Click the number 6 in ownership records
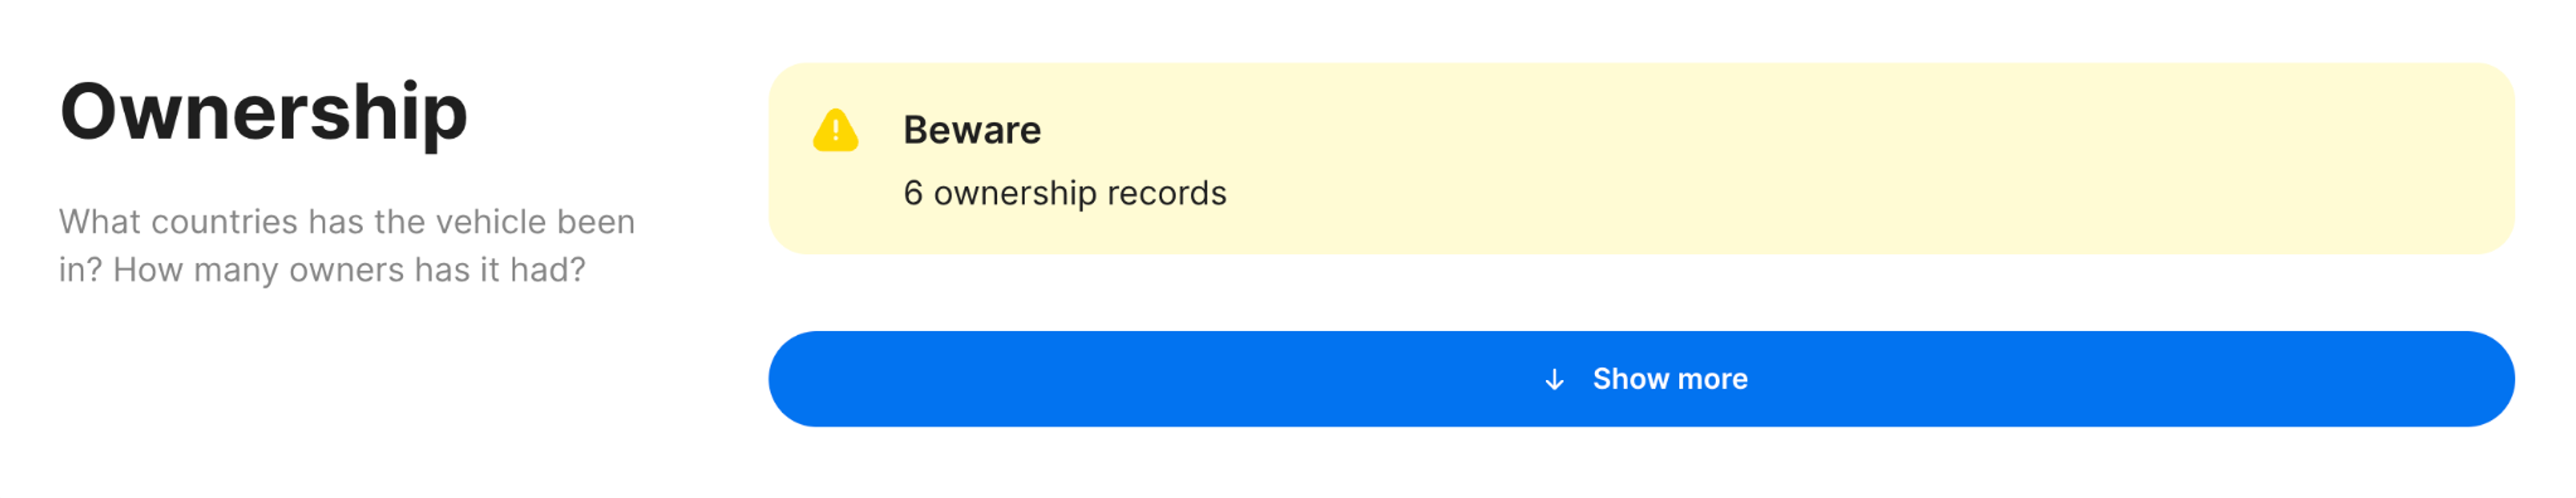Viewport: 2576px width, 498px height. (x=913, y=193)
